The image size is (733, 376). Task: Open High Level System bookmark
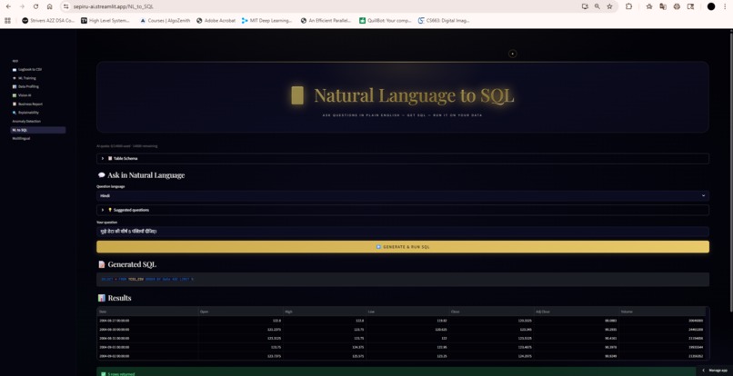(105, 21)
